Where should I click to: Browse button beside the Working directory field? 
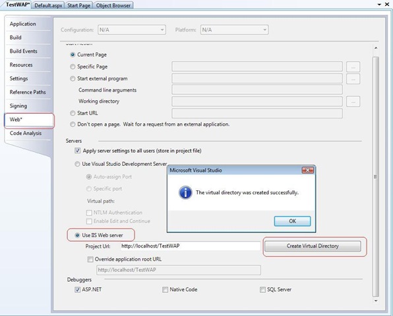point(353,101)
